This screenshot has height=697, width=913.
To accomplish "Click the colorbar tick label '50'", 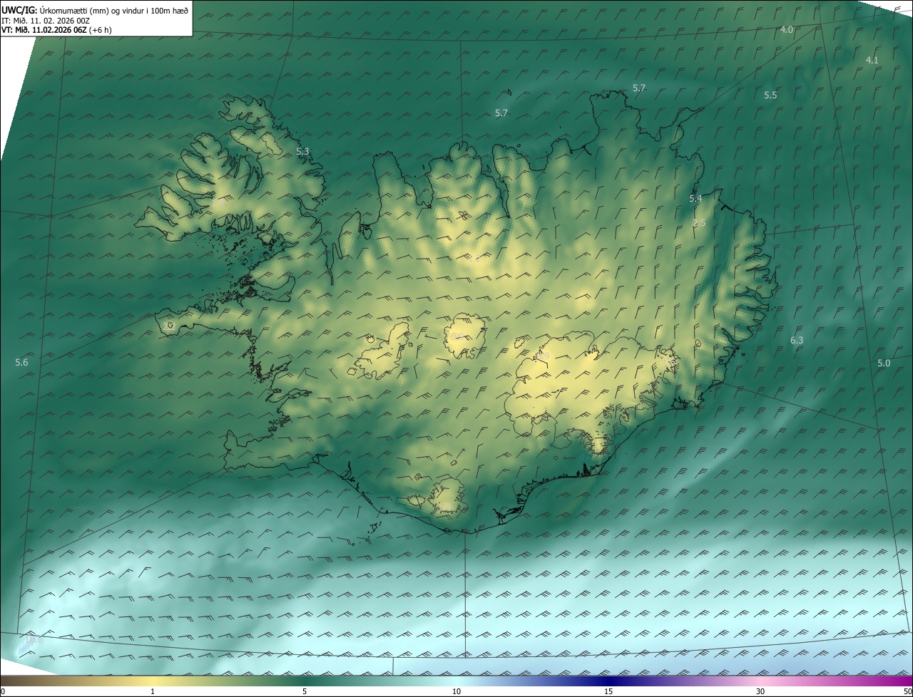I will (907, 691).
